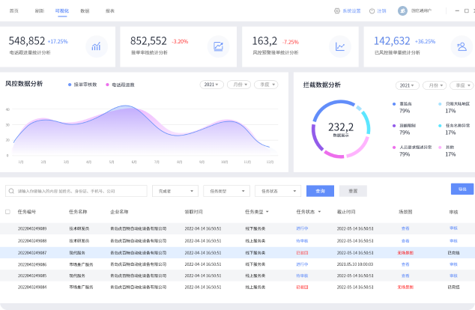This screenshot has width=475, height=310.
Task: Expand the 任务状态 filter dropdown
Action: (x=276, y=191)
